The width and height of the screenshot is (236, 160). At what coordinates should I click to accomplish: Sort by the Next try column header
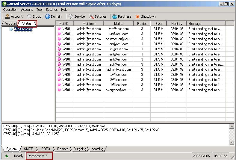(x=177, y=24)
